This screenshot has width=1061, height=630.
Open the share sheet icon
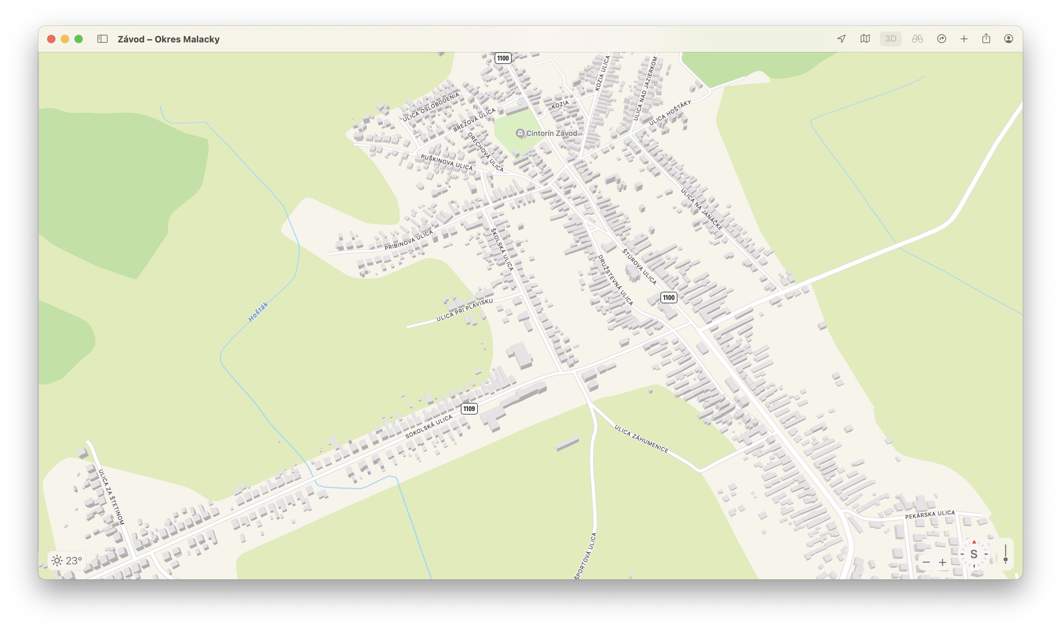986,39
